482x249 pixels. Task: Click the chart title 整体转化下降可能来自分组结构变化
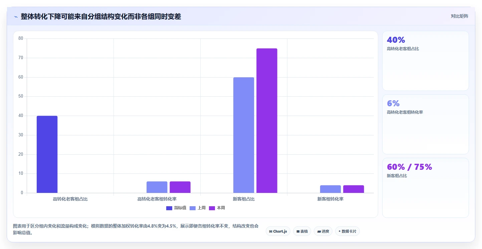(101, 16)
